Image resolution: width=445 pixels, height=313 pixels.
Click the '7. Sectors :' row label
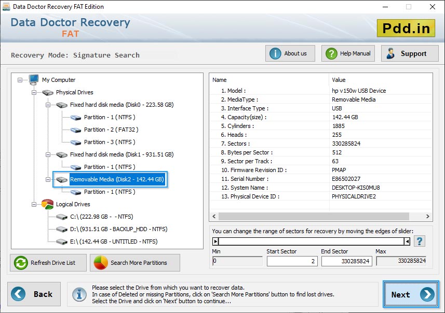click(x=235, y=144)
